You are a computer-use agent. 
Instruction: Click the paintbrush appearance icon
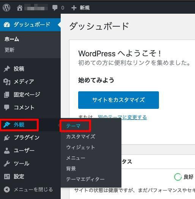coord(7,125)
